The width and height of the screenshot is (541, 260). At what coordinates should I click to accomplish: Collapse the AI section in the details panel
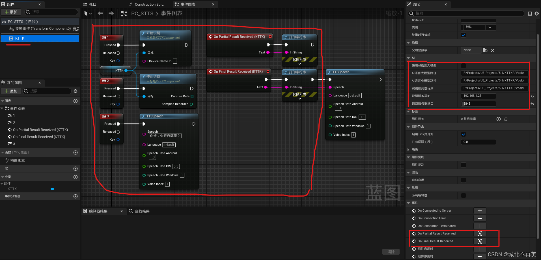[x=408, y=58]
